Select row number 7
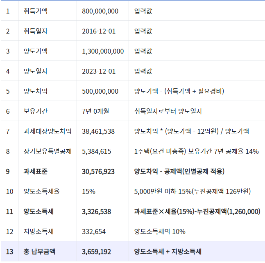The height and width of the screenshot is (263, 265). click(8, 131)
